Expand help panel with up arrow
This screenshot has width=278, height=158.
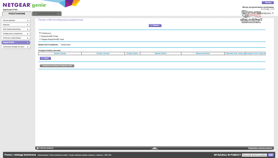pyautogui.click(x=154, y=148)
